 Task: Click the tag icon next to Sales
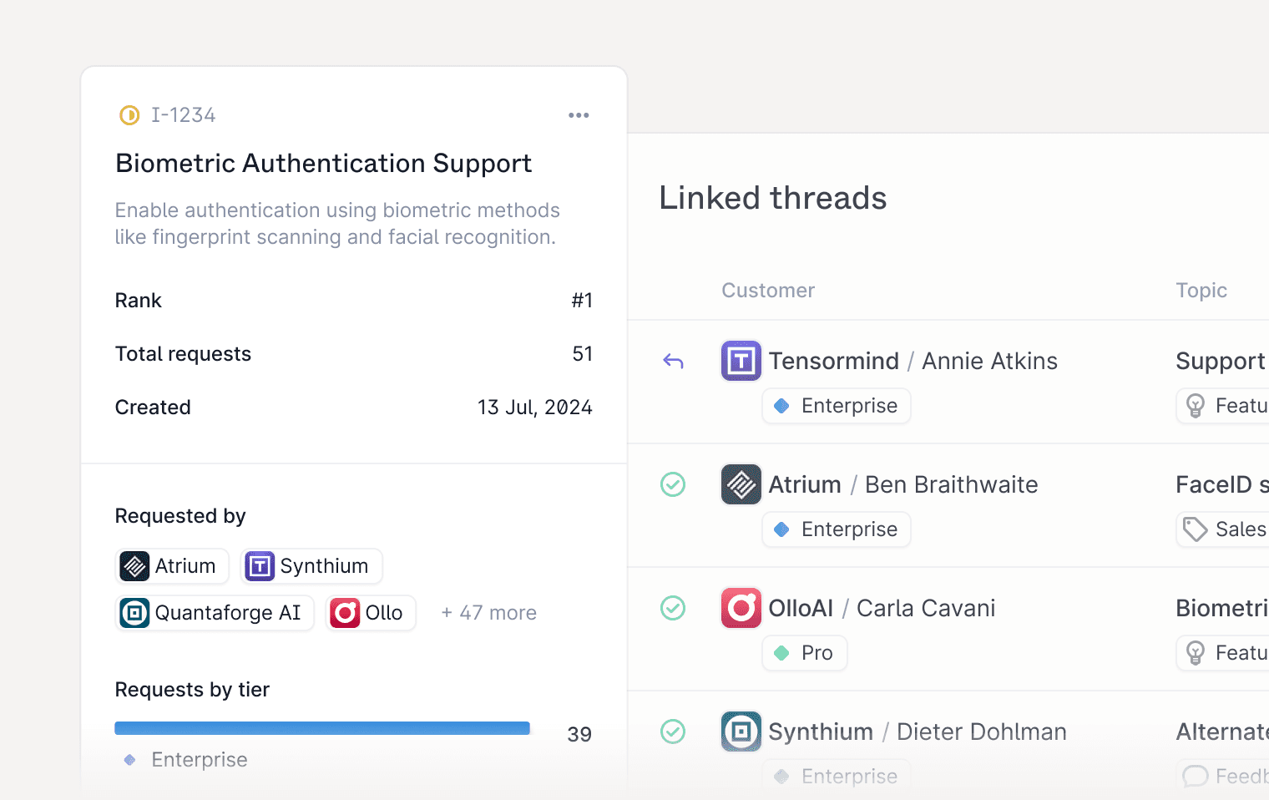[1196, 529]
